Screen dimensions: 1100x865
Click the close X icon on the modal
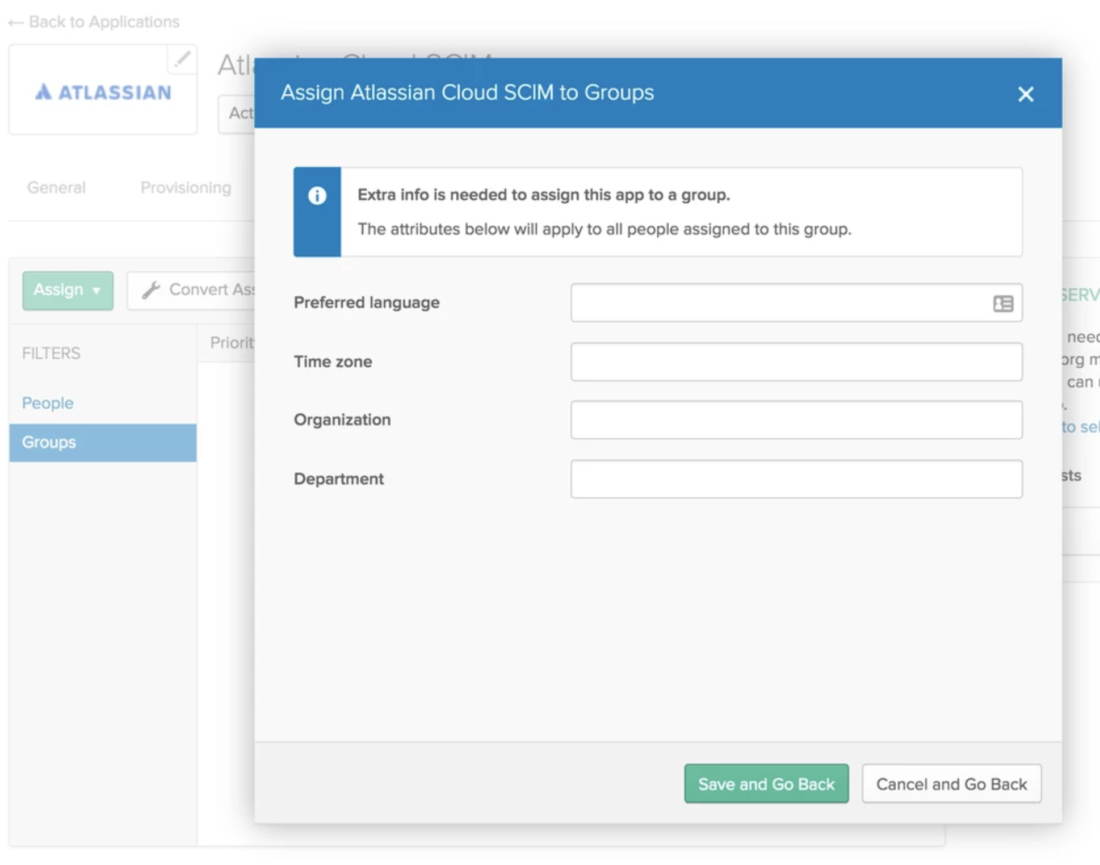tap(1025, 94)
